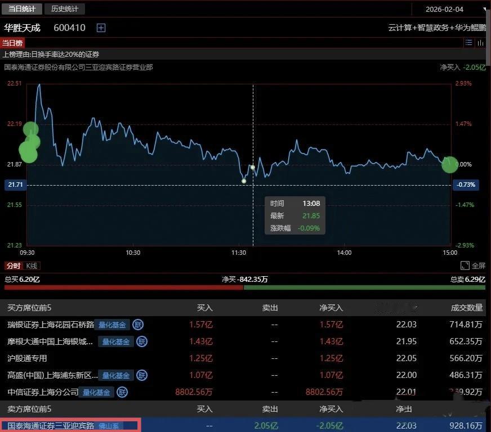Click the low-point marker before 11:30

(x=244, y=181)
